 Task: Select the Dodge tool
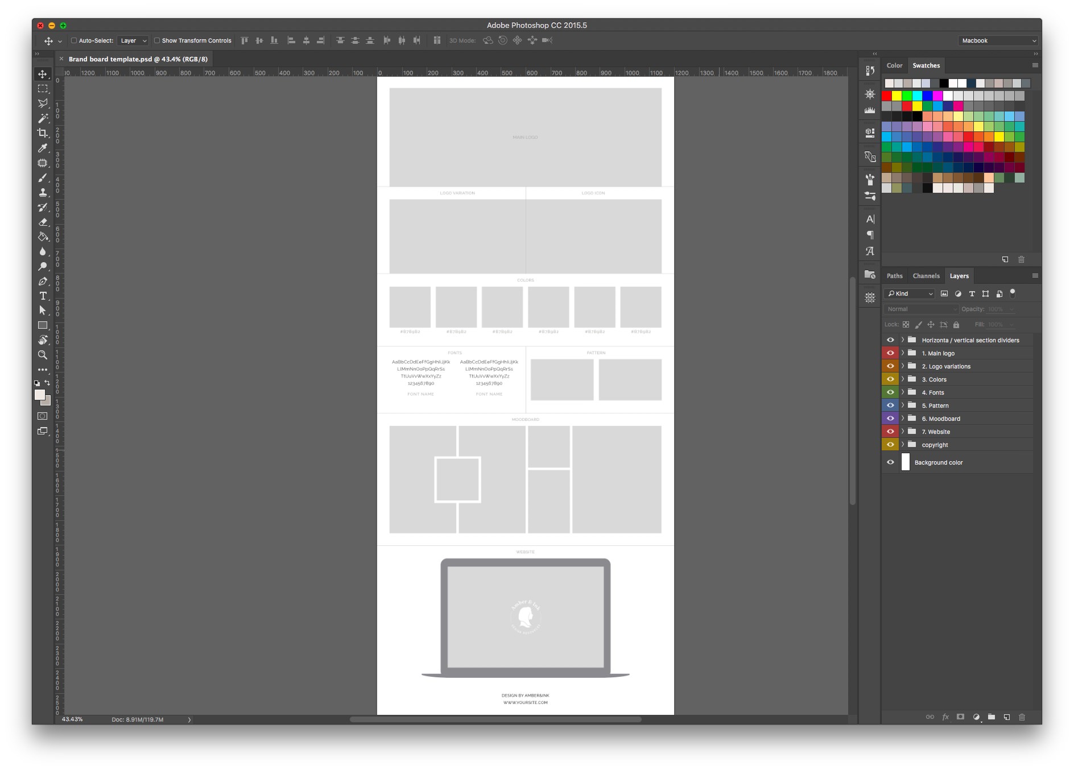pos(43,267)
